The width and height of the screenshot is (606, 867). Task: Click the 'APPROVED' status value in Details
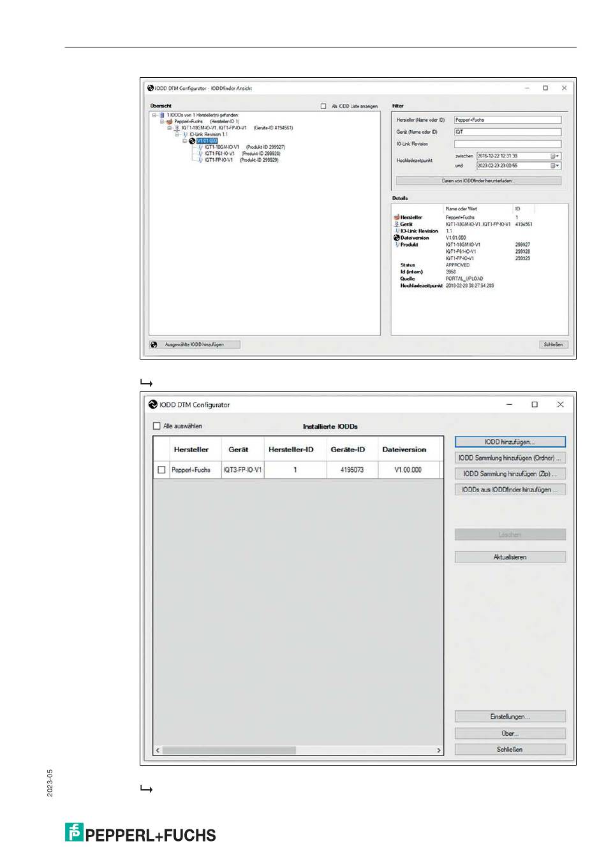457,265
